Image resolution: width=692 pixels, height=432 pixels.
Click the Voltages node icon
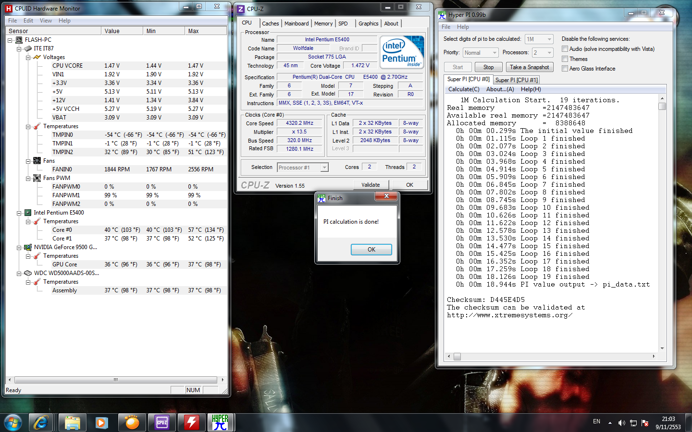point(37,57)
